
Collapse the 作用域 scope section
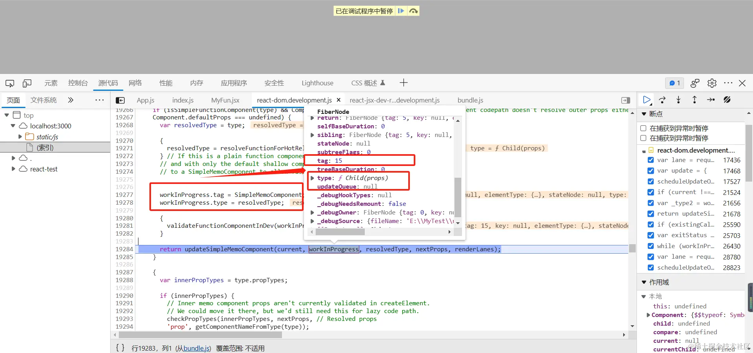644,282
